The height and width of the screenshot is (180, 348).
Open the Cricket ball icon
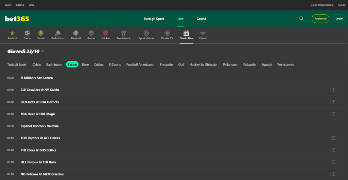click(x=106, y=33)
